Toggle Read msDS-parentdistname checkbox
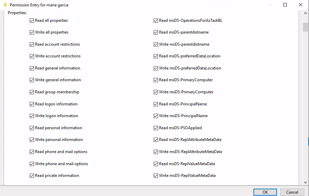 (156, 32)
